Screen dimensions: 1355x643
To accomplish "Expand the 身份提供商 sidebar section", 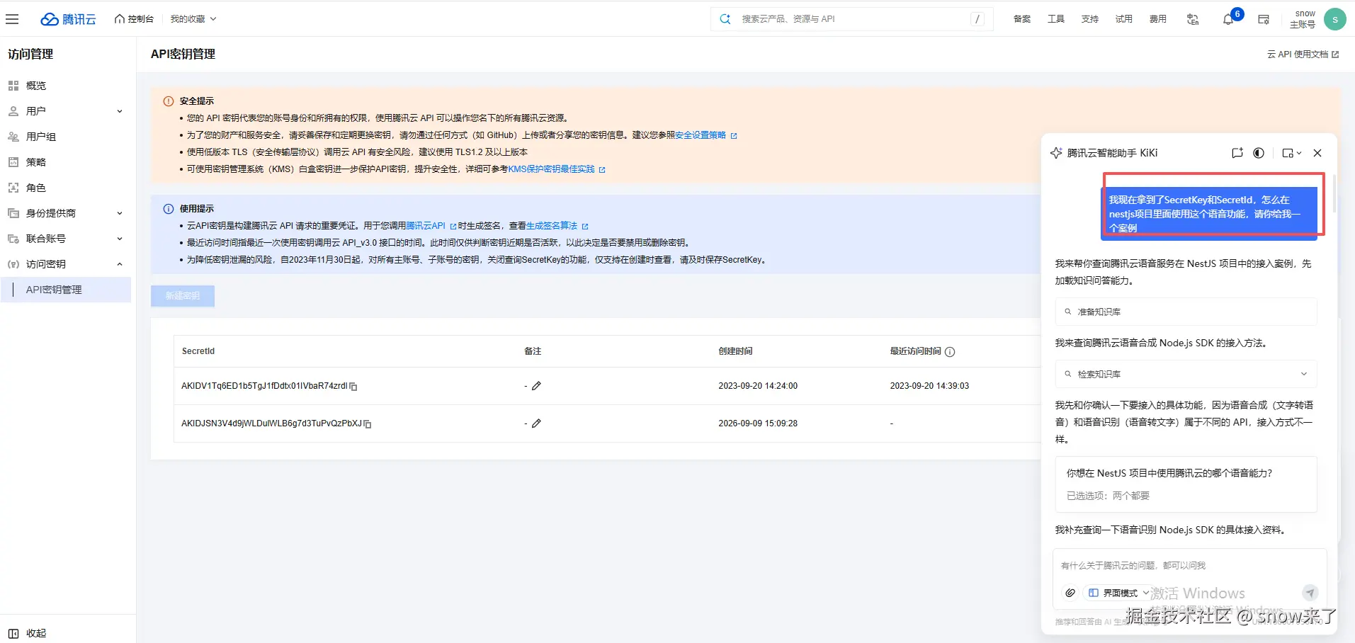I will pyautogui.click(x=66, y=213).
